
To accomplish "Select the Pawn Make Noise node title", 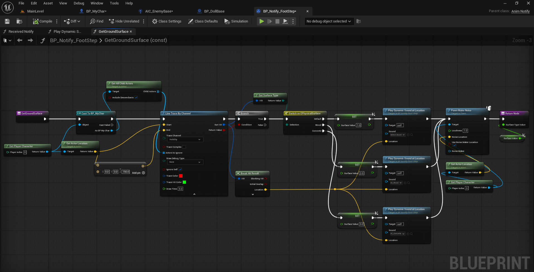I will (x=461, y=110).
